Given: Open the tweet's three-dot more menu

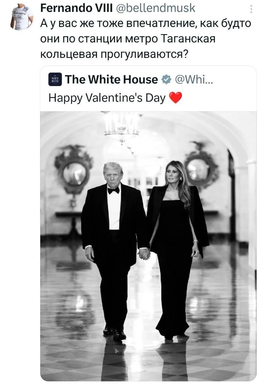Looking at the screenshot, I should [251, 10].
